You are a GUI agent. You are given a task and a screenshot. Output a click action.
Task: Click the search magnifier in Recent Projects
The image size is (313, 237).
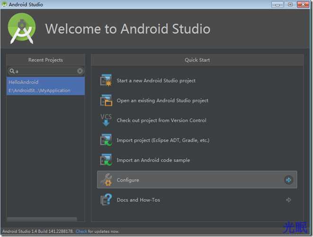click(x=12, y=71)
